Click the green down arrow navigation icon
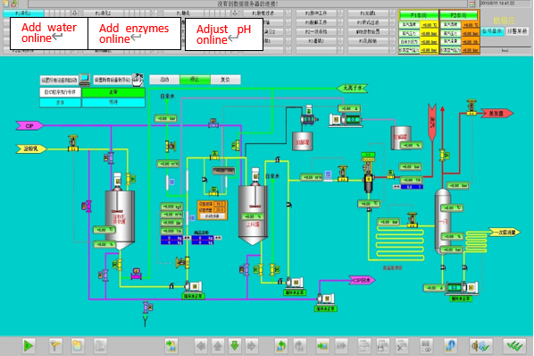This screenshot has width=534, height=356. coord(235,346)
